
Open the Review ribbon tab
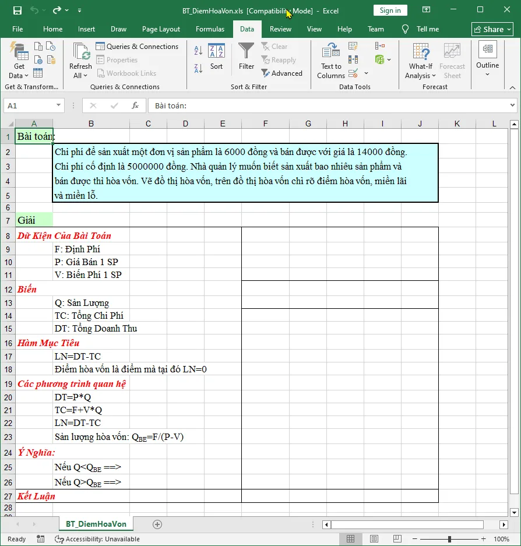point(280,29)
